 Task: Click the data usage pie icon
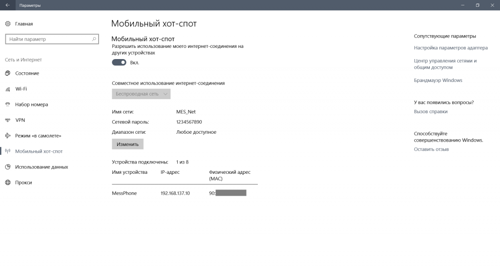click(8, 166)
